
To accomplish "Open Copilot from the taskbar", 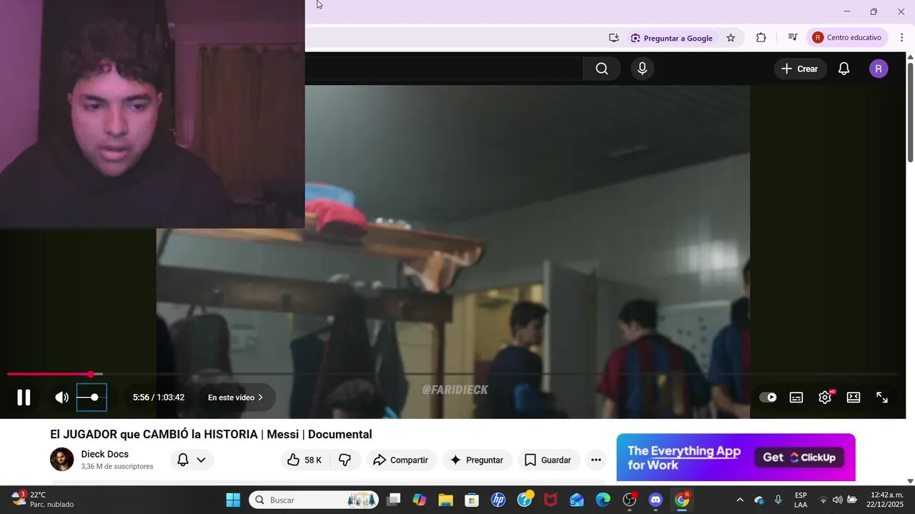I will click(420, 500).
